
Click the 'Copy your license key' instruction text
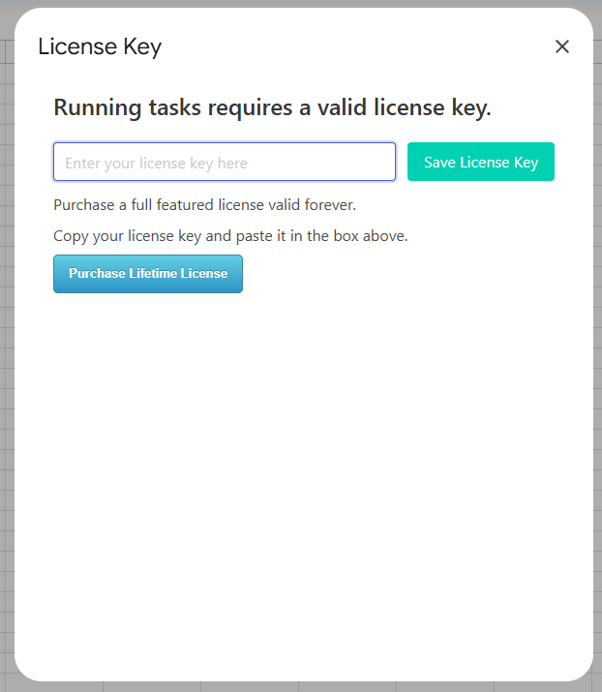[x=230, y=236]
